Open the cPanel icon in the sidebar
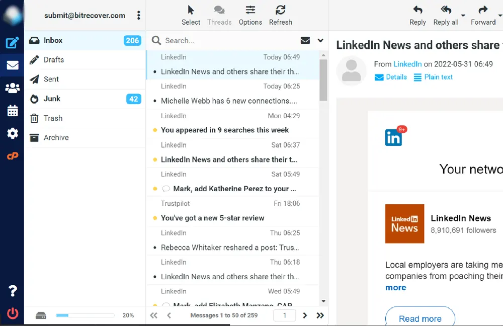503x326 pixels. point(12,156)
